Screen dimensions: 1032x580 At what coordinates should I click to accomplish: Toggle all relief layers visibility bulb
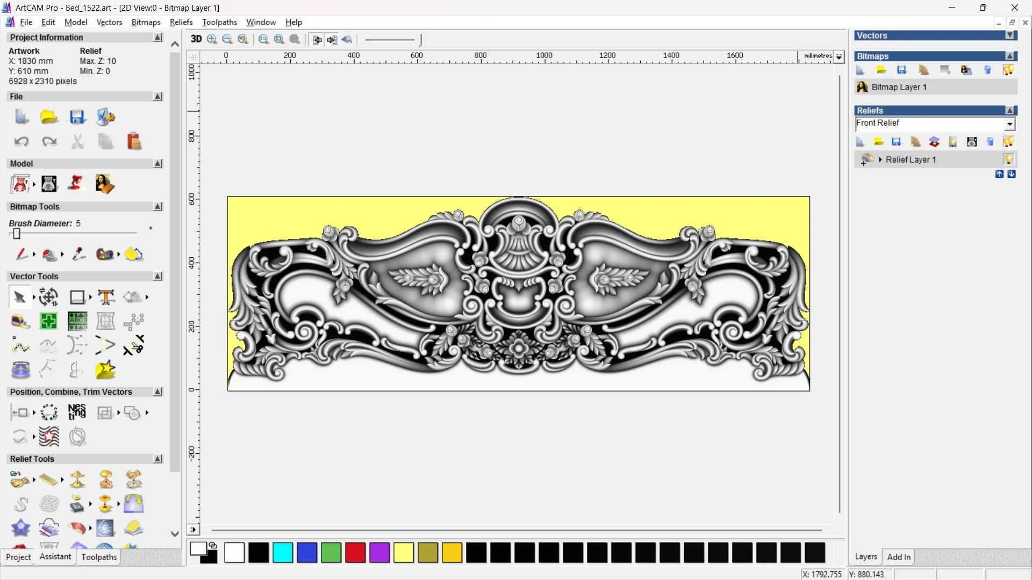click(x=1008, y=142)
